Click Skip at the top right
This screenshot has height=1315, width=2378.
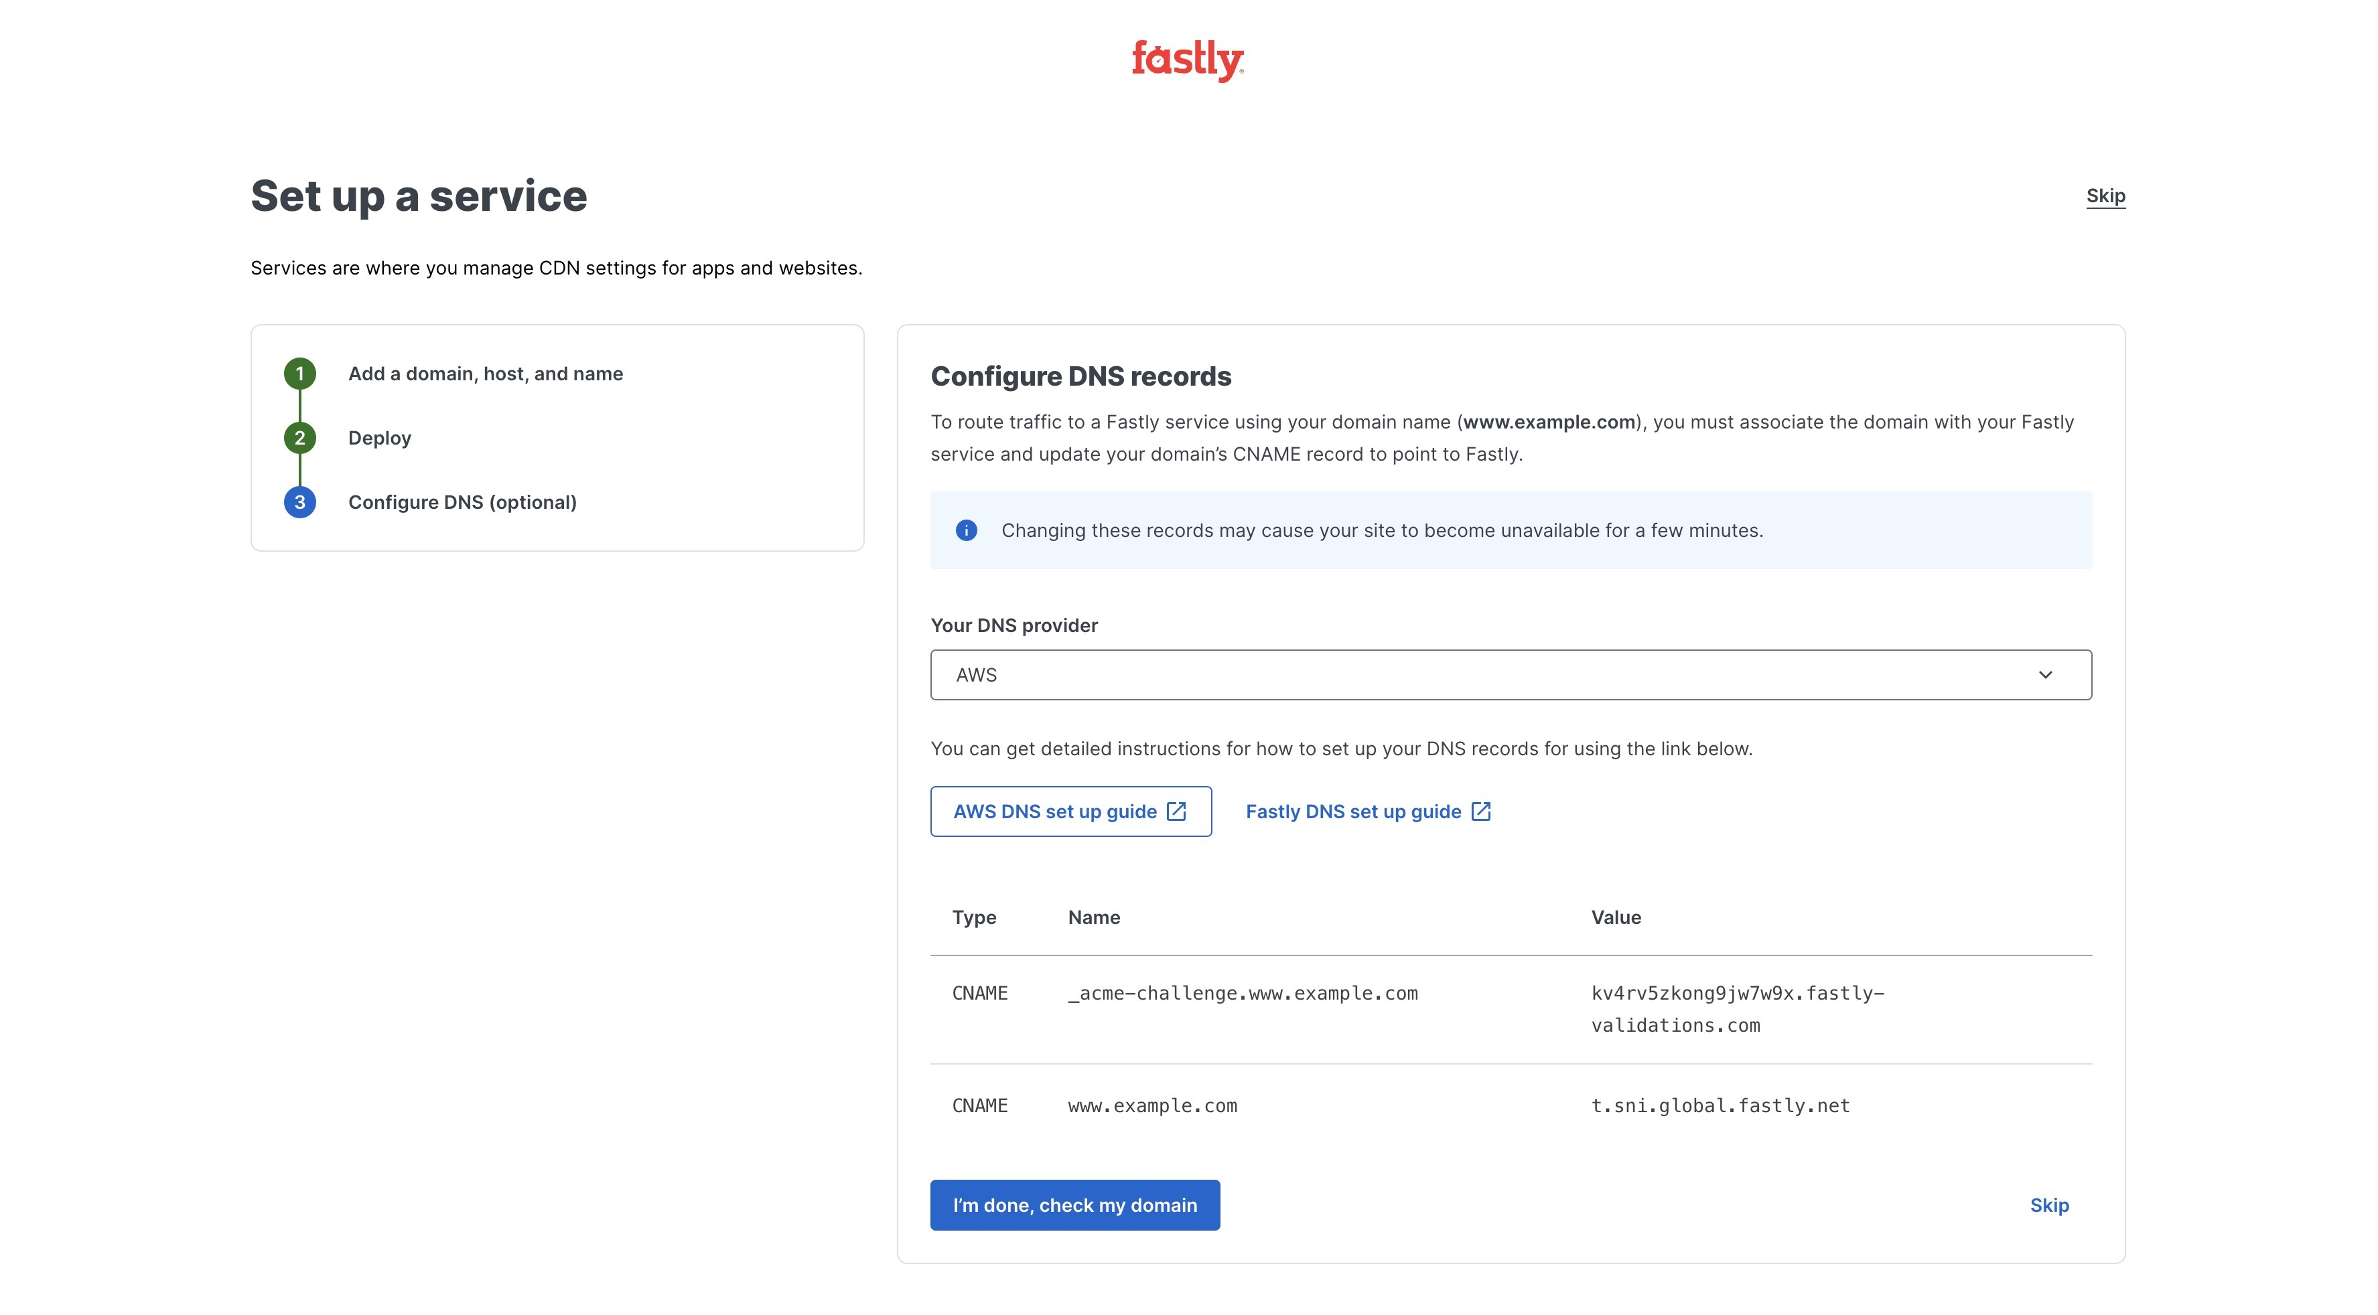2107,196
